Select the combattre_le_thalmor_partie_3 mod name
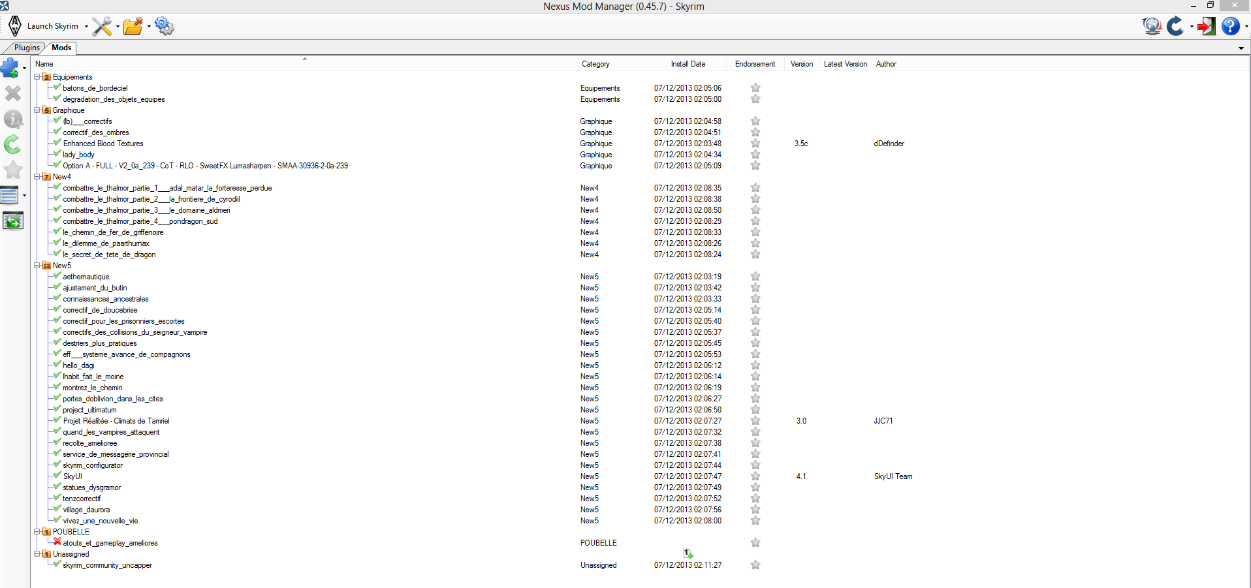The height and width of the screenshot is (588, 1251). point(146,210)
